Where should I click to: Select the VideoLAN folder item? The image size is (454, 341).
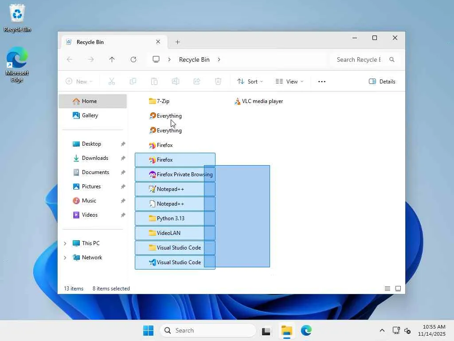175,233
